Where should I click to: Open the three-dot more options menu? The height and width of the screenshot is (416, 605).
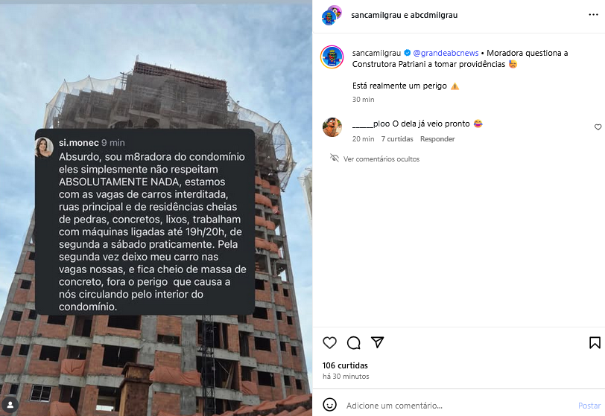593,15
